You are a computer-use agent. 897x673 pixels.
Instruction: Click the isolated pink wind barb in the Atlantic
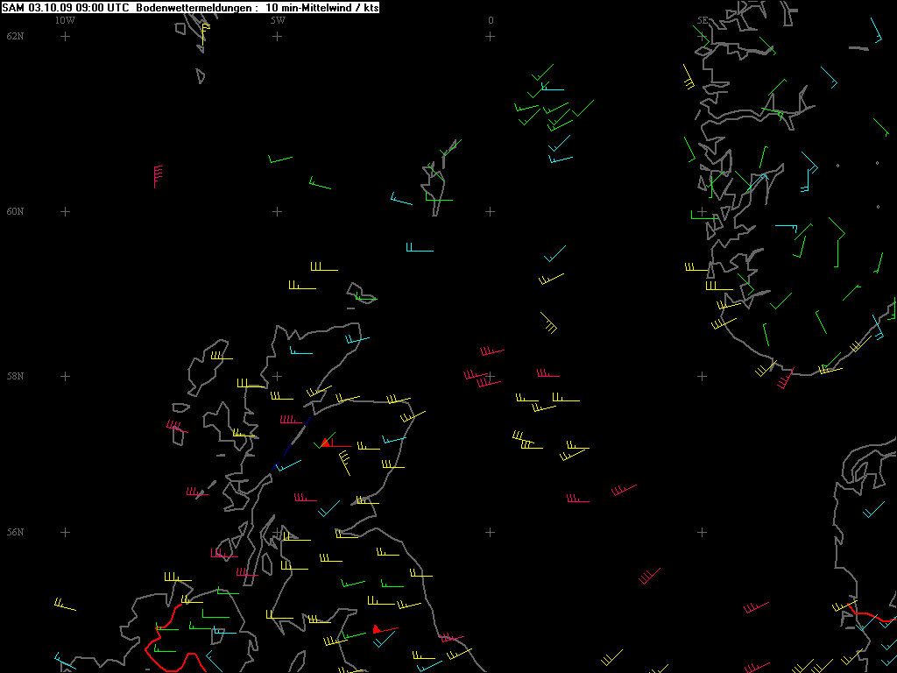click(x=157, y=175)
